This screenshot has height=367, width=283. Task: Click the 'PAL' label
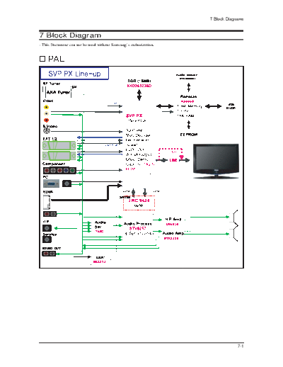[57, 59]
